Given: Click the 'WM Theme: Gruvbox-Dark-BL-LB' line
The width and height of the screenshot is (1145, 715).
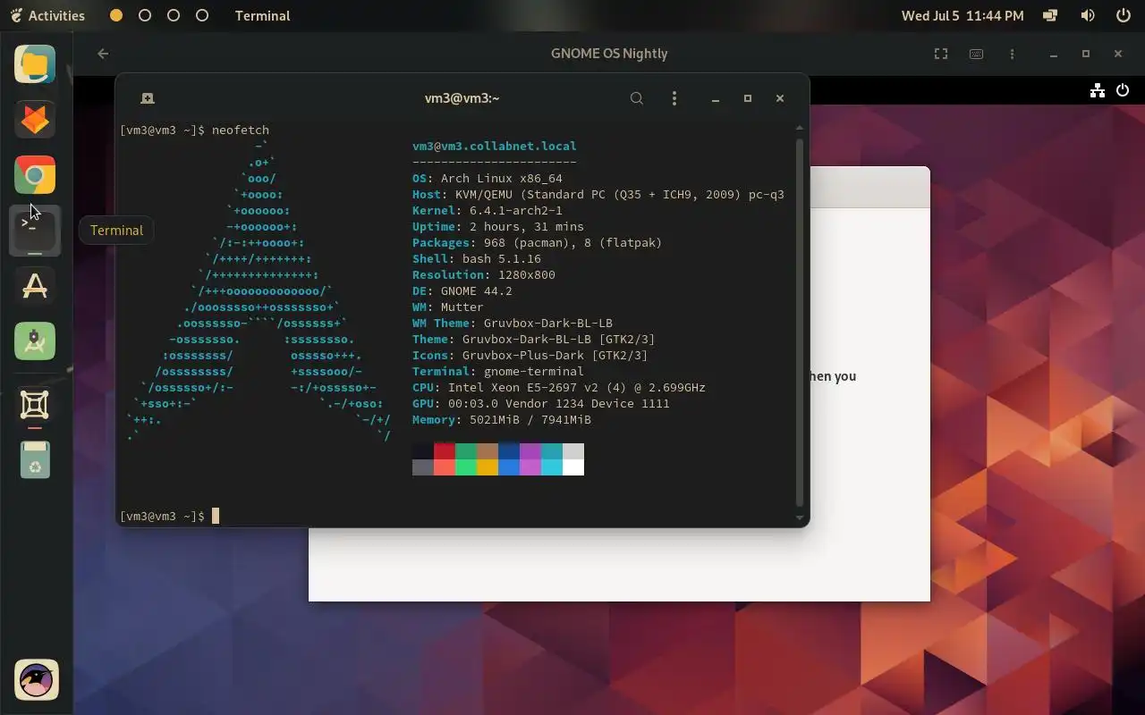Looking at the screenshot, I should [513, 323].
